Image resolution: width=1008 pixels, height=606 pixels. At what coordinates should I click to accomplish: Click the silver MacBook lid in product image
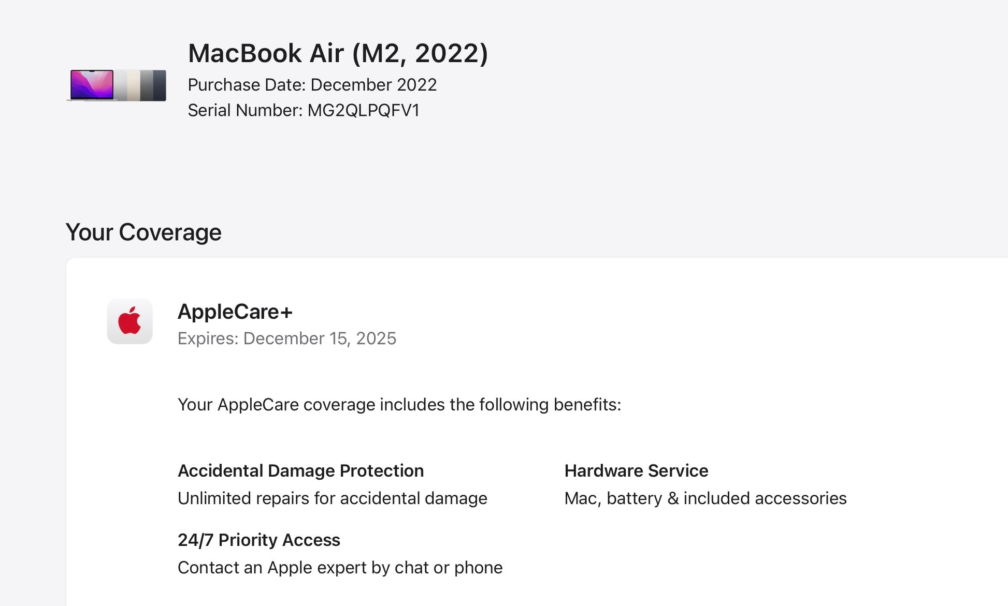tap(121, 85)
